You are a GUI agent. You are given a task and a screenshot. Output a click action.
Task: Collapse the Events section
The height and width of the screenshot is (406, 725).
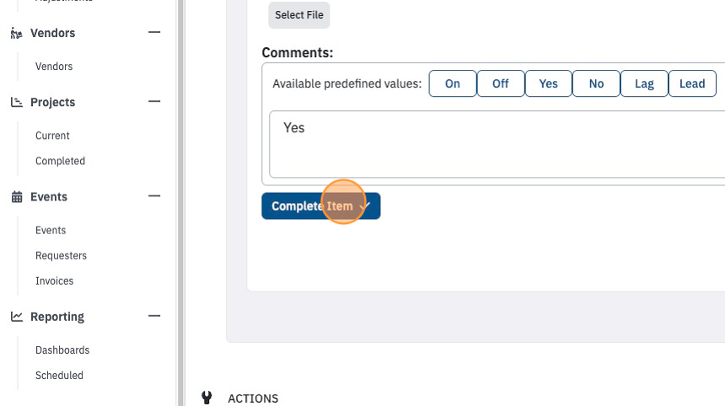click(154, 196)
